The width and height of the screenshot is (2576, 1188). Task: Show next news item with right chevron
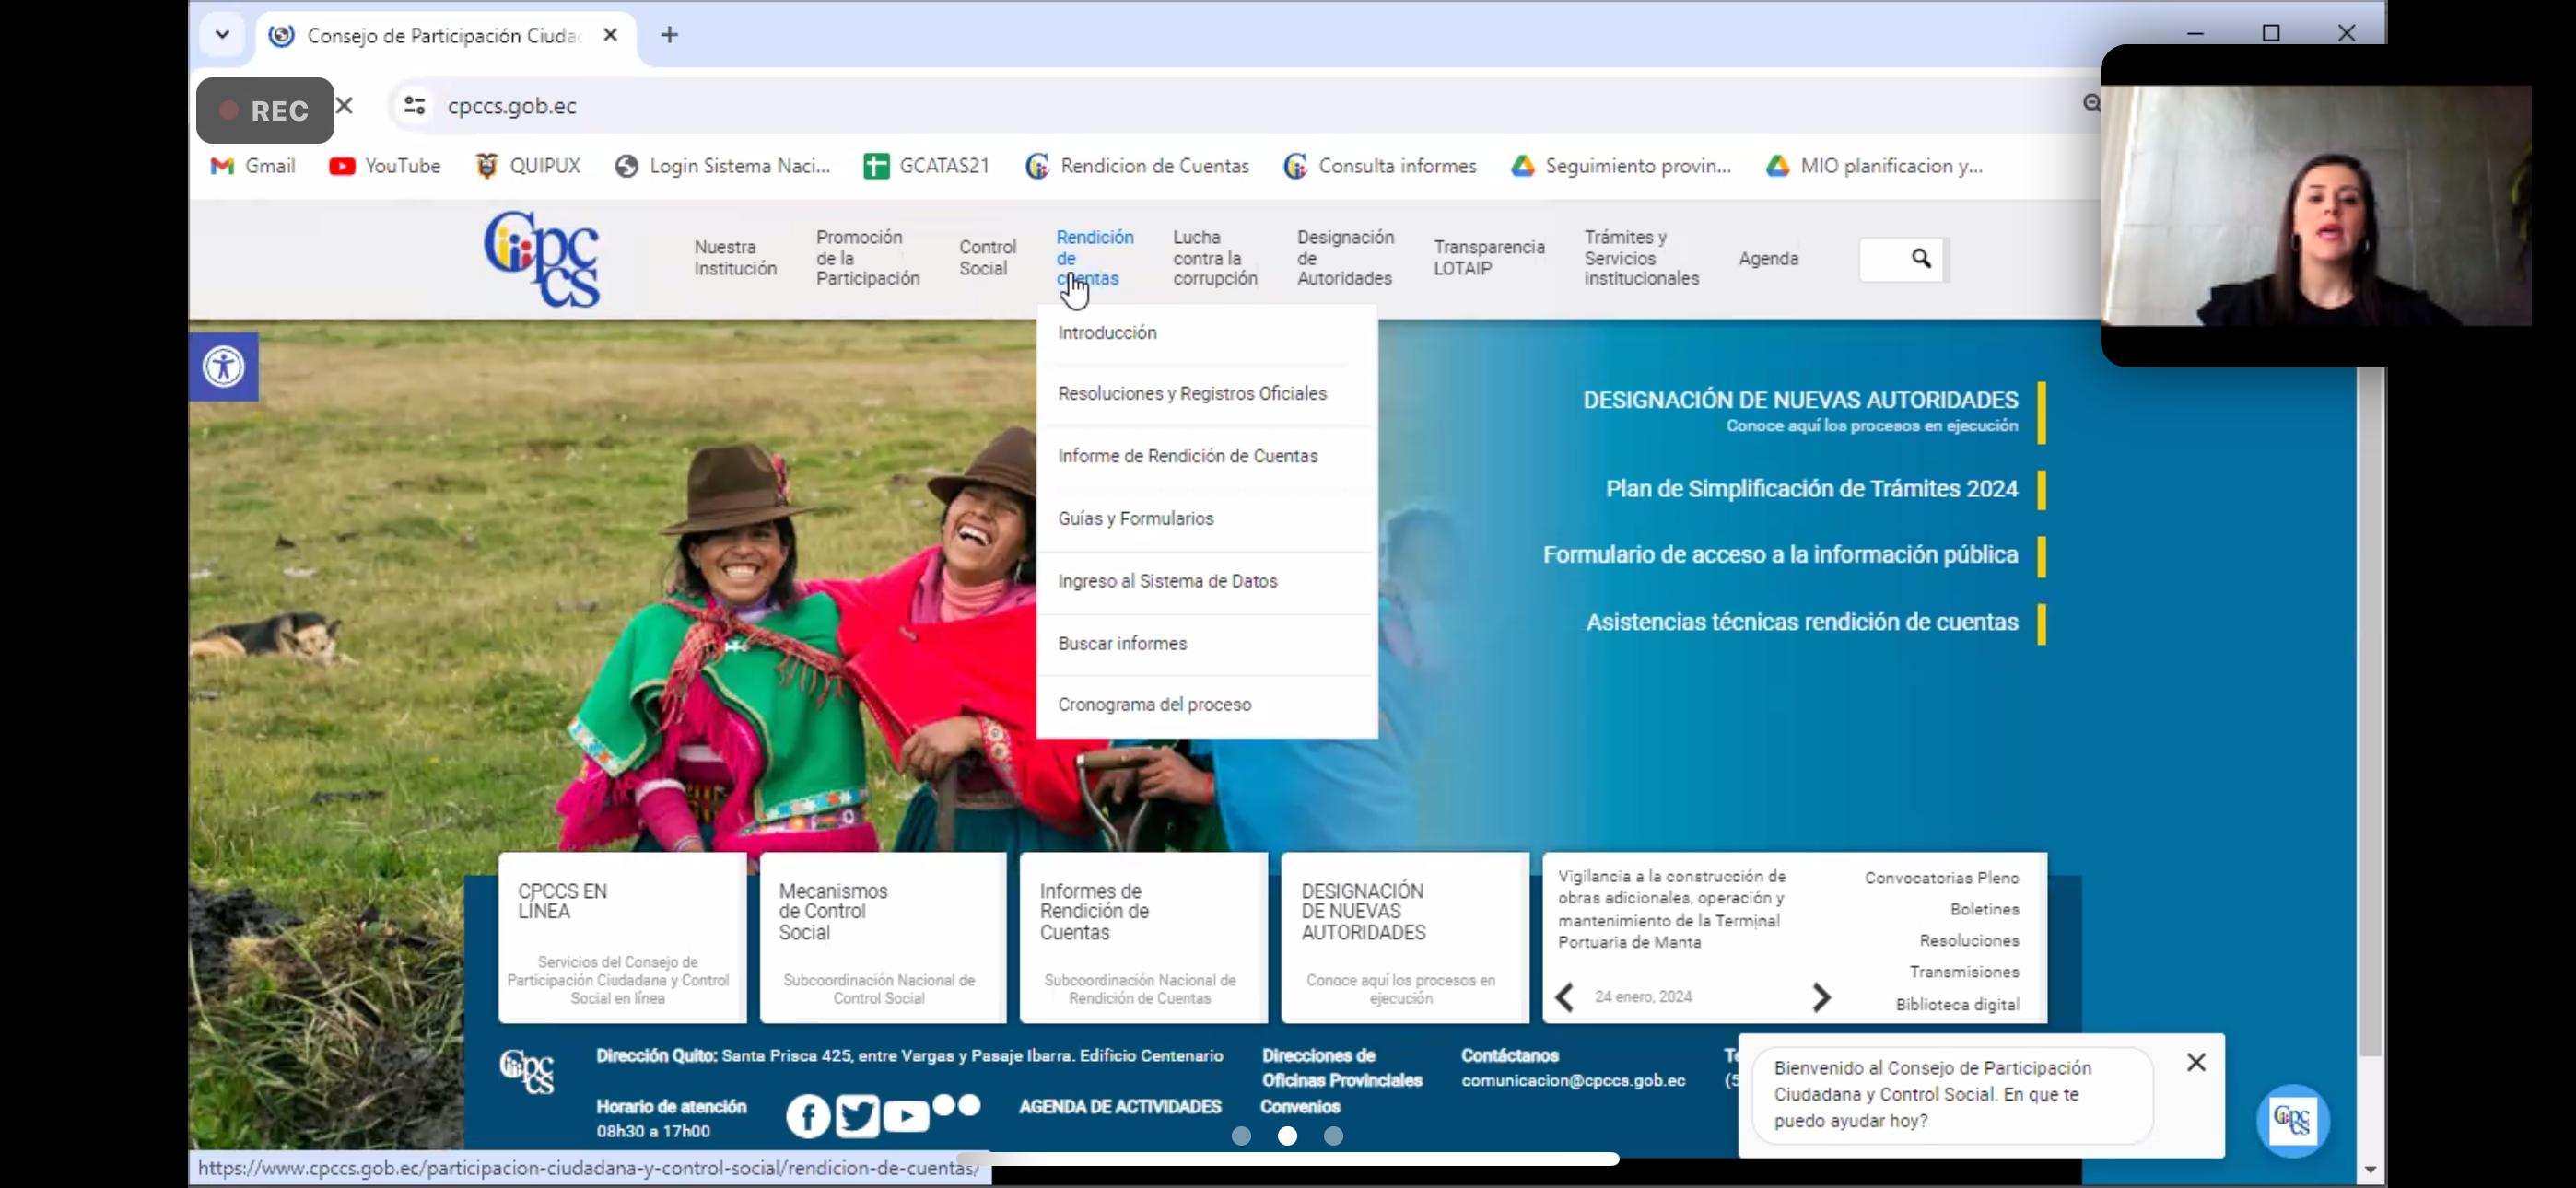click(x=1821, y=997)
